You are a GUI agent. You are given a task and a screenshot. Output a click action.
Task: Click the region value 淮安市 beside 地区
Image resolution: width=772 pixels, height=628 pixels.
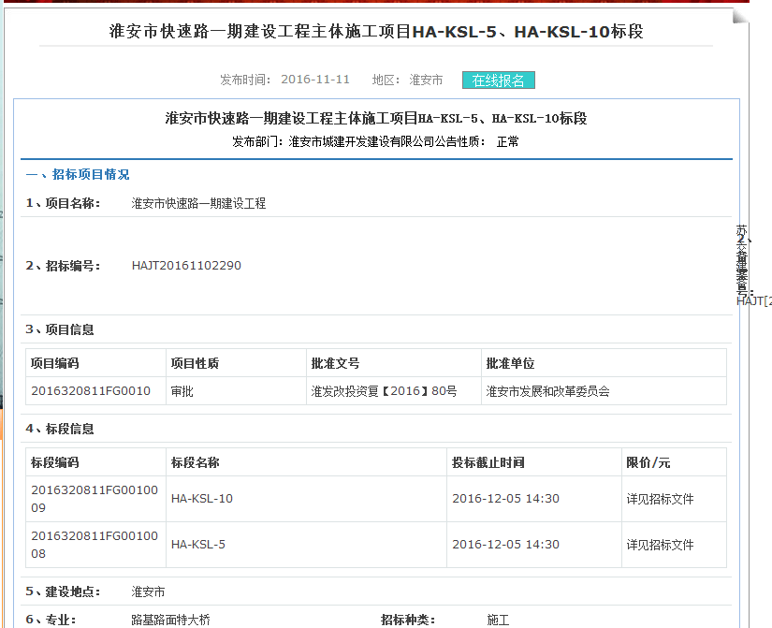426,80
